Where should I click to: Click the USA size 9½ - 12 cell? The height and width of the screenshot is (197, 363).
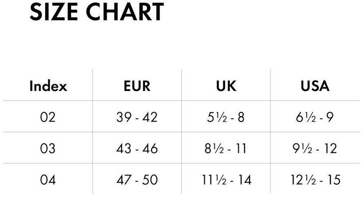(x=315, y=148)
